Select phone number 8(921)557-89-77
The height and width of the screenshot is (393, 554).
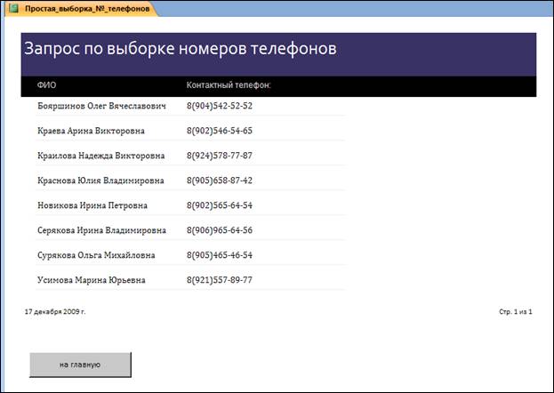pyautogui.click(x=220, y=280)
